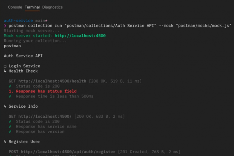Viewport: 234px width, 156px height.
Task: Click the arrow beside Health Check
Action: (5, 71)
